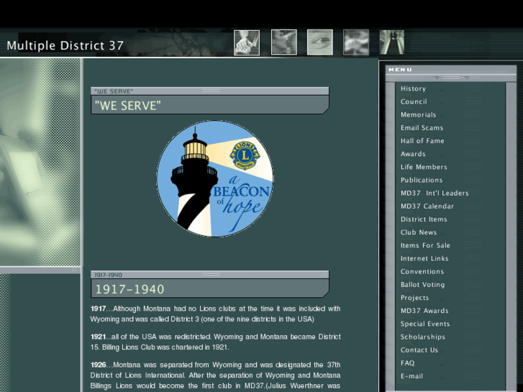The width and height of the screenshot is (523, 392).
Task: Select Contact Us
Action: [419, 350]
